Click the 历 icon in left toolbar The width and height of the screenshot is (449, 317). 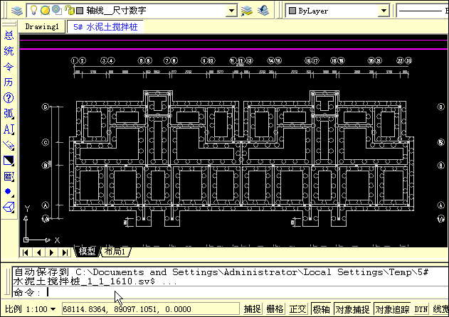pyautogui.click(x=9, y=82)
